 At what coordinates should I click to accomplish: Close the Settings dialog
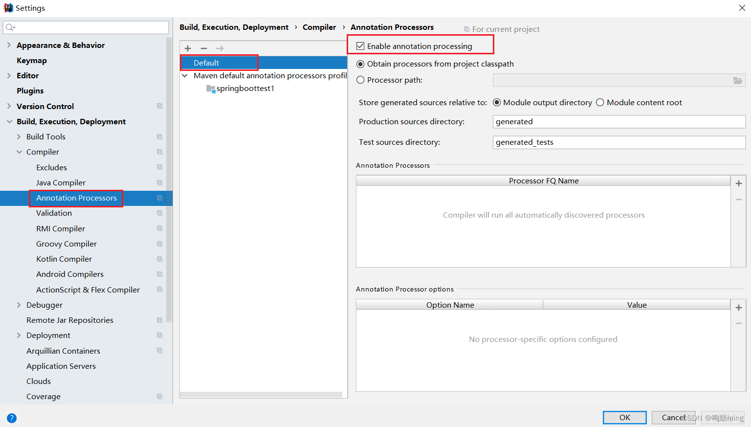tap(742, 8)
